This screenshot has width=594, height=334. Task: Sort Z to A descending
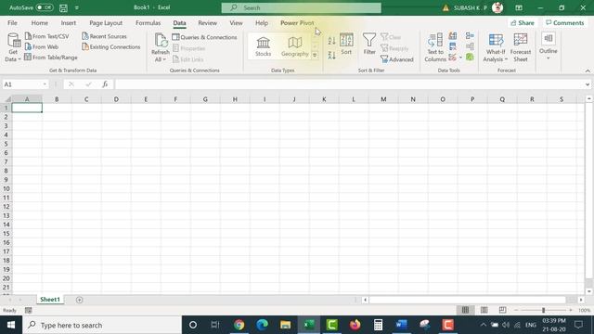(x=332, y=56)
